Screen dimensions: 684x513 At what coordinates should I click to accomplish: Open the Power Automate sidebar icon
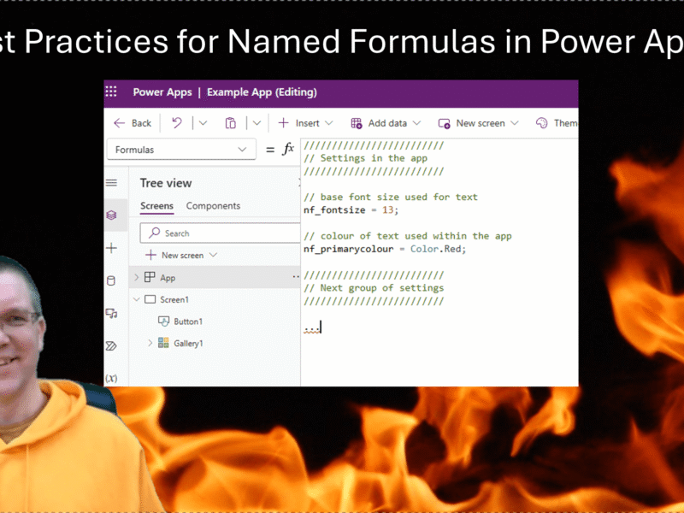coord(111,346)
